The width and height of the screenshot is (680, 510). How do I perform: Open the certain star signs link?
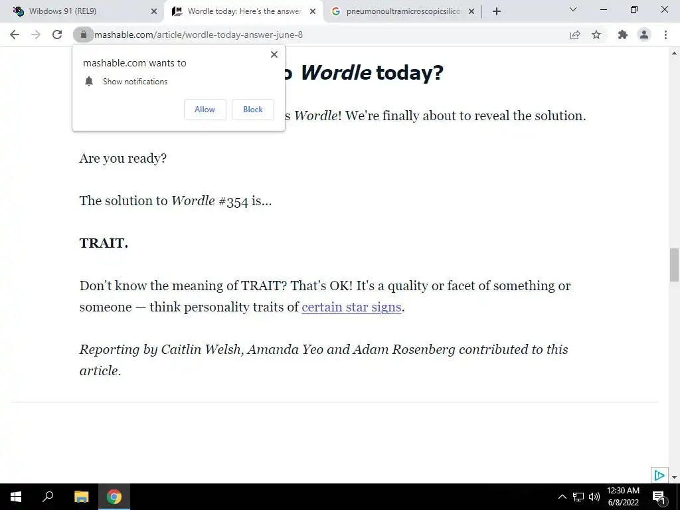(x=351, y=307)
